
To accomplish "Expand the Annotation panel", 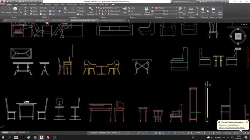I will click(74, 17).
